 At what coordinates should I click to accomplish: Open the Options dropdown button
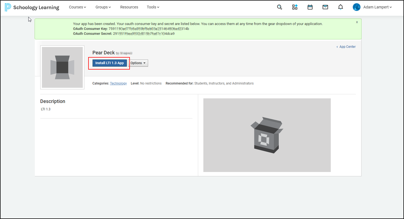point(138,63)
